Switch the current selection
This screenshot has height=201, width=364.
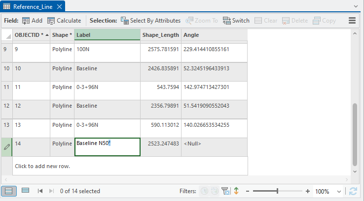236,21
